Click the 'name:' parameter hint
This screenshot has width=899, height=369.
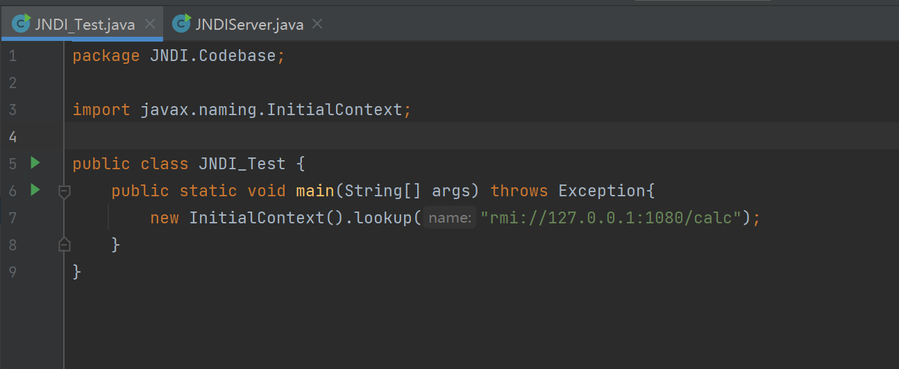pyautogui.click(x=450, y=218)
